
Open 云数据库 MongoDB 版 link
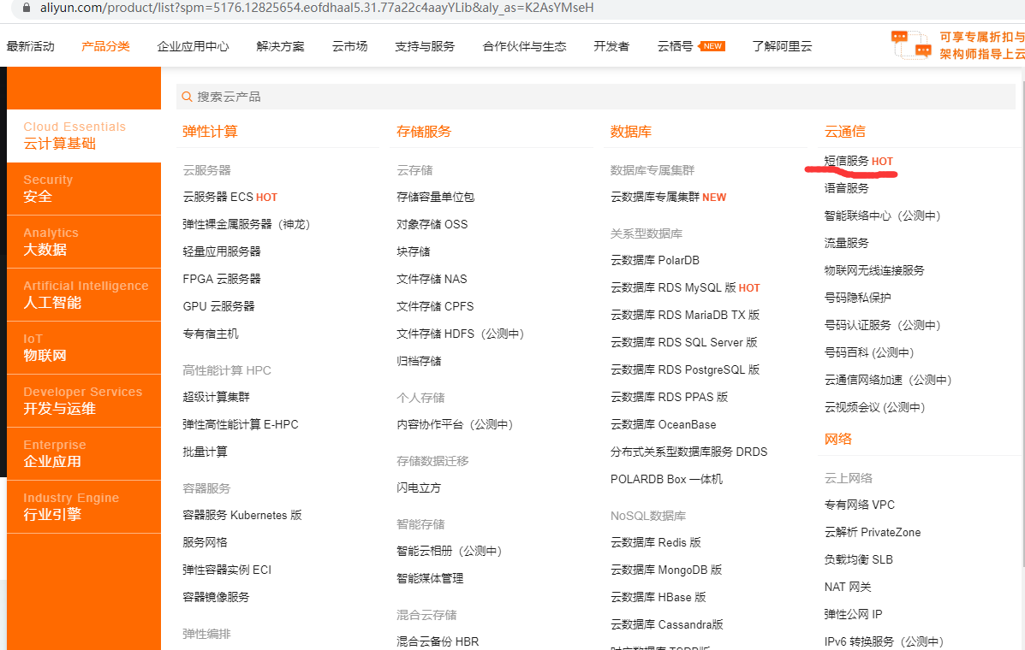point(666,570)
